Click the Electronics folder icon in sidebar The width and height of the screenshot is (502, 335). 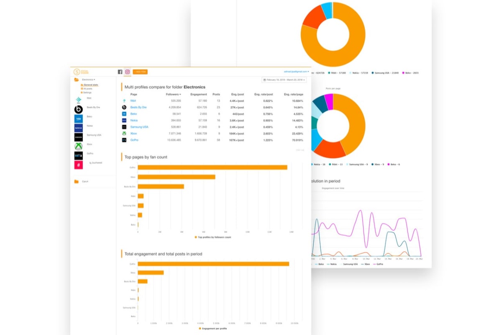pos(77,80)
